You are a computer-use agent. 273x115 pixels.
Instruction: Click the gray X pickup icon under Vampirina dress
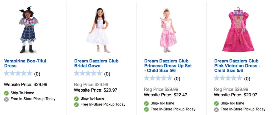click(6, 99)
